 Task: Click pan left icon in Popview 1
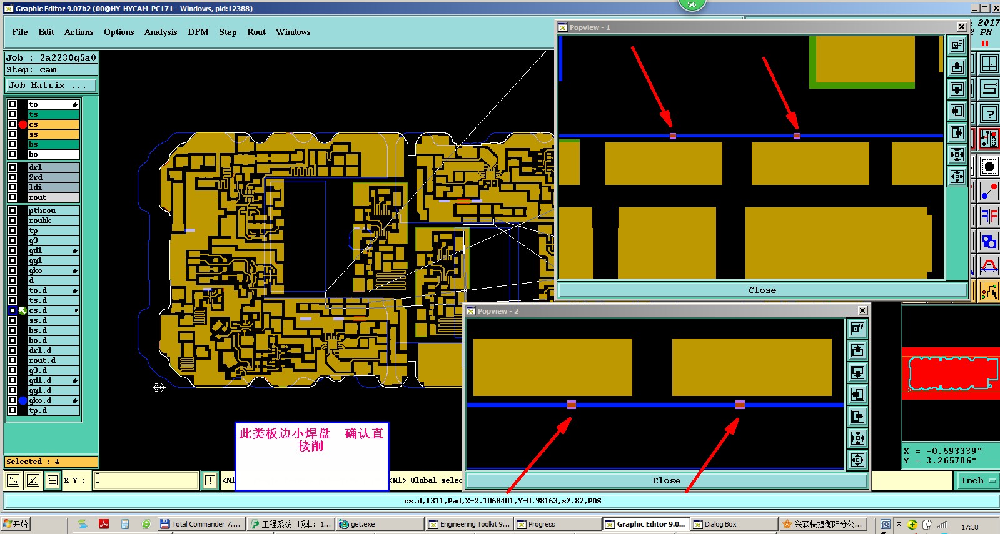(957, 111)
